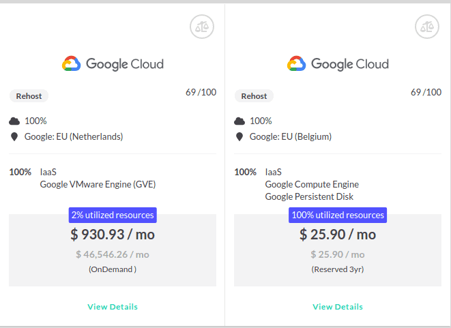This screenshot has height=328, width=451.
Task: Click cloud icon beside 100% on right card
Action: 239,121
